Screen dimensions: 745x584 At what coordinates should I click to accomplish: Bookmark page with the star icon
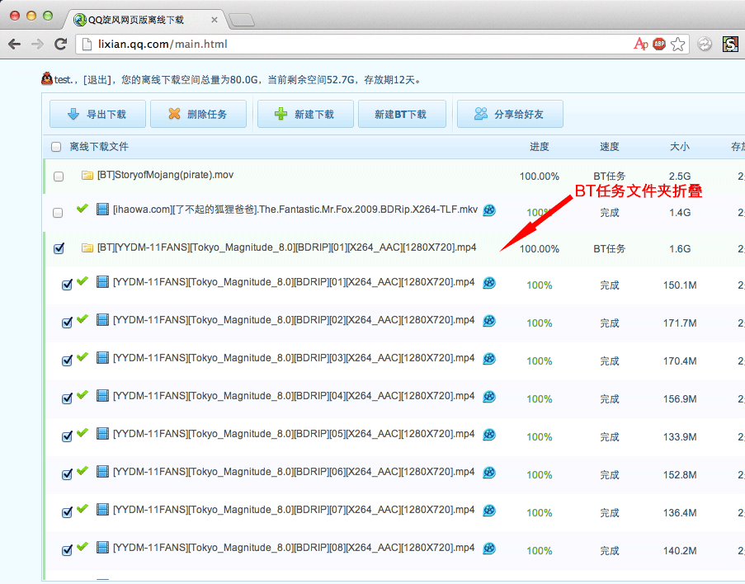click(x=678, y=45)
